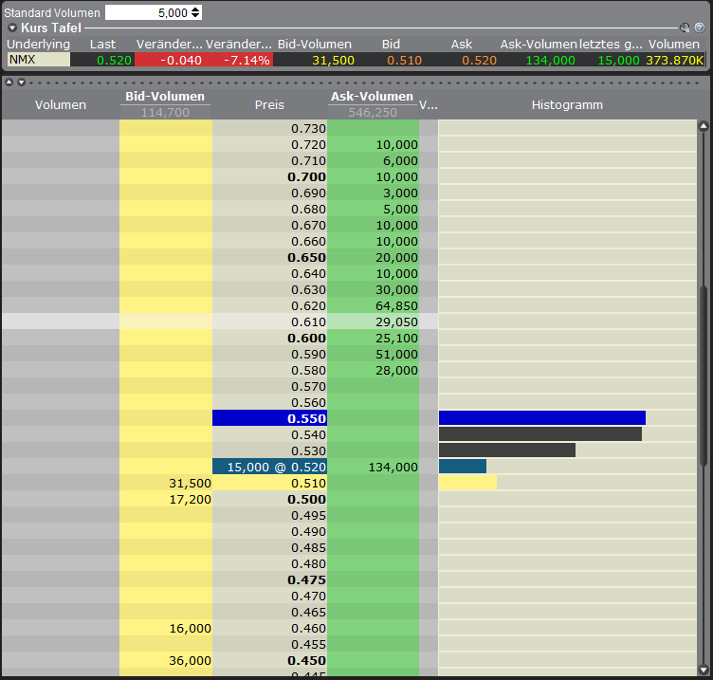Viewport: 713px width, 680px height.
Task: Collapse the Kurs Tafel section
Action: coord(12,28)
